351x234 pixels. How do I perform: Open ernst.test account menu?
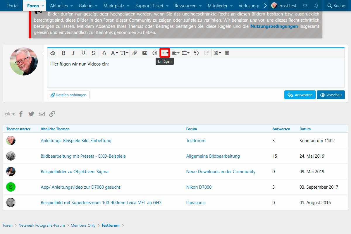(284, 6)
